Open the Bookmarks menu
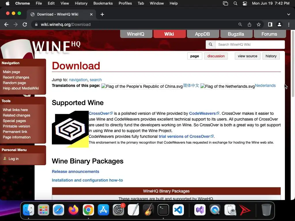The width and height of the screenshot is (295, 221). (x=103, y=3)
